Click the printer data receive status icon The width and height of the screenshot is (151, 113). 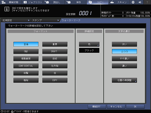click(x=12, y=111)
